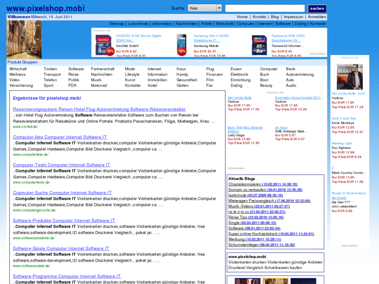The height and width of the screenshot is (284, 379).
Task: Click Information under the right sidebar ad
Action: click(x=349, y=245)
